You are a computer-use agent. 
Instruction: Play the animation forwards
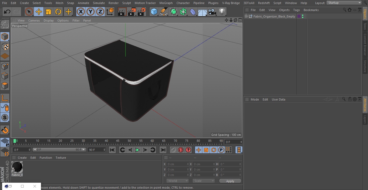[x=137, y=150]
